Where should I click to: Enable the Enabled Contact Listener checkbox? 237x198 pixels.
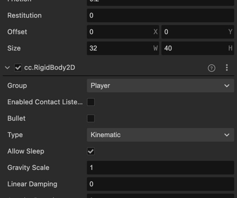pyautogui.click(x=91, y=102)
